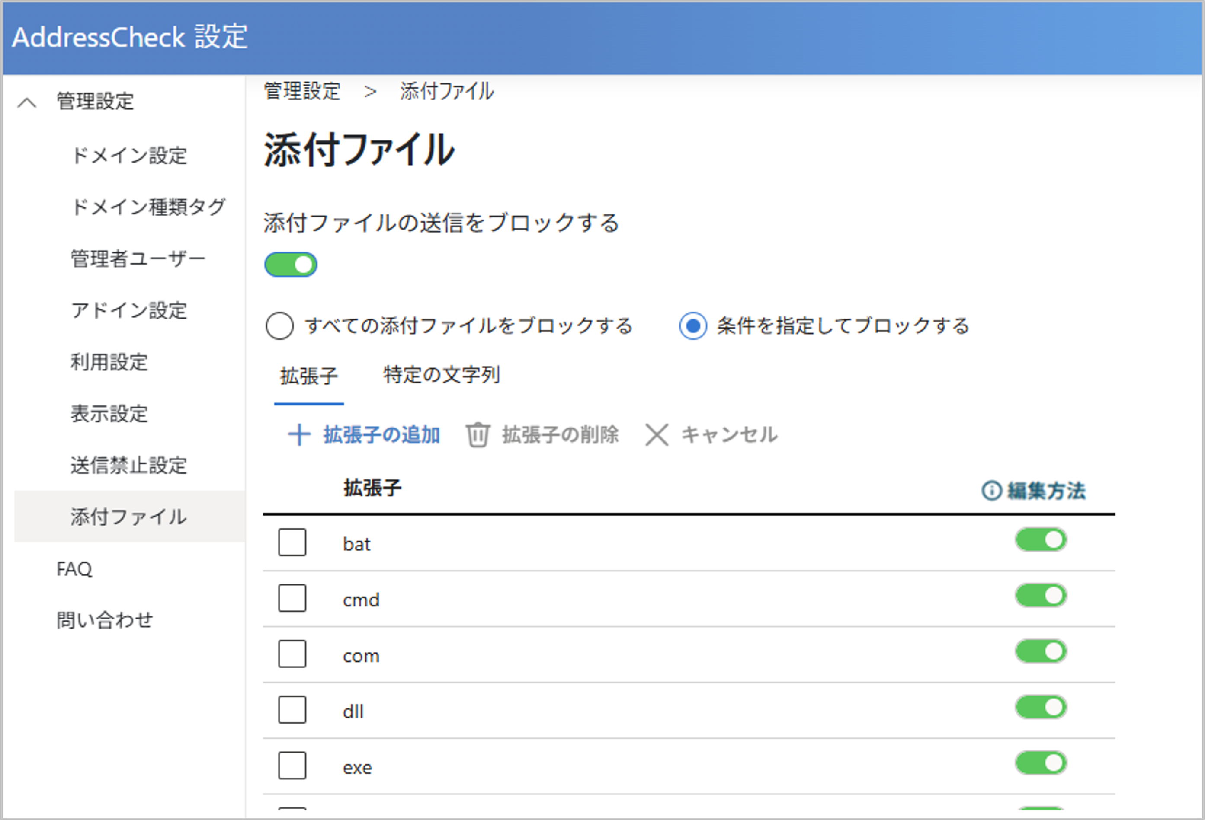Open the FAQ sidebar item

74,568
